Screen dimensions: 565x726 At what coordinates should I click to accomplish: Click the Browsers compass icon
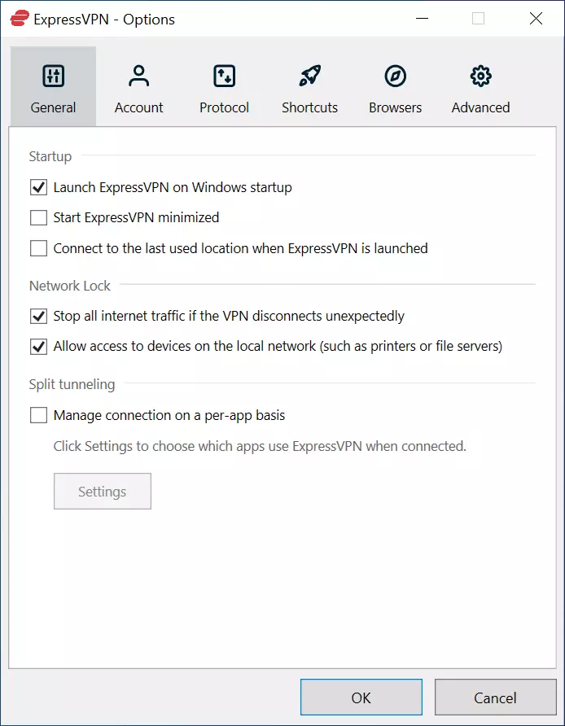pos(395,77)
